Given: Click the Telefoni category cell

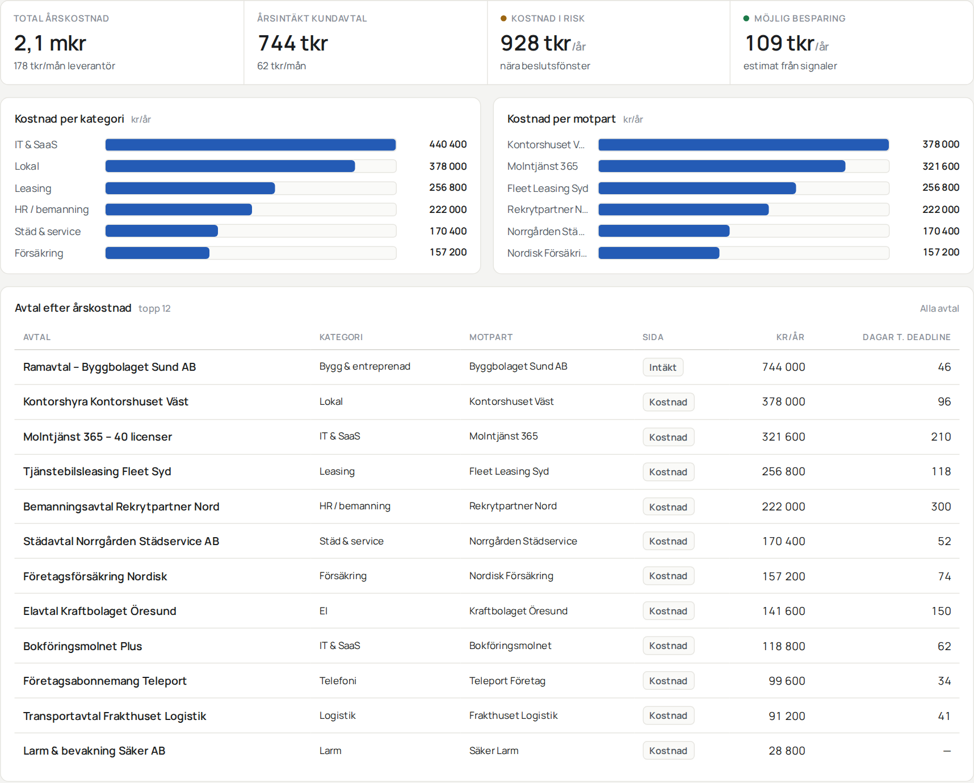Looking at the screenshot, I should [x=338, y=681].
